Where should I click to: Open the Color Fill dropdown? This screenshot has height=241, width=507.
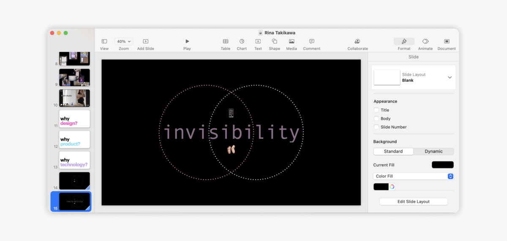pos(414,176)
